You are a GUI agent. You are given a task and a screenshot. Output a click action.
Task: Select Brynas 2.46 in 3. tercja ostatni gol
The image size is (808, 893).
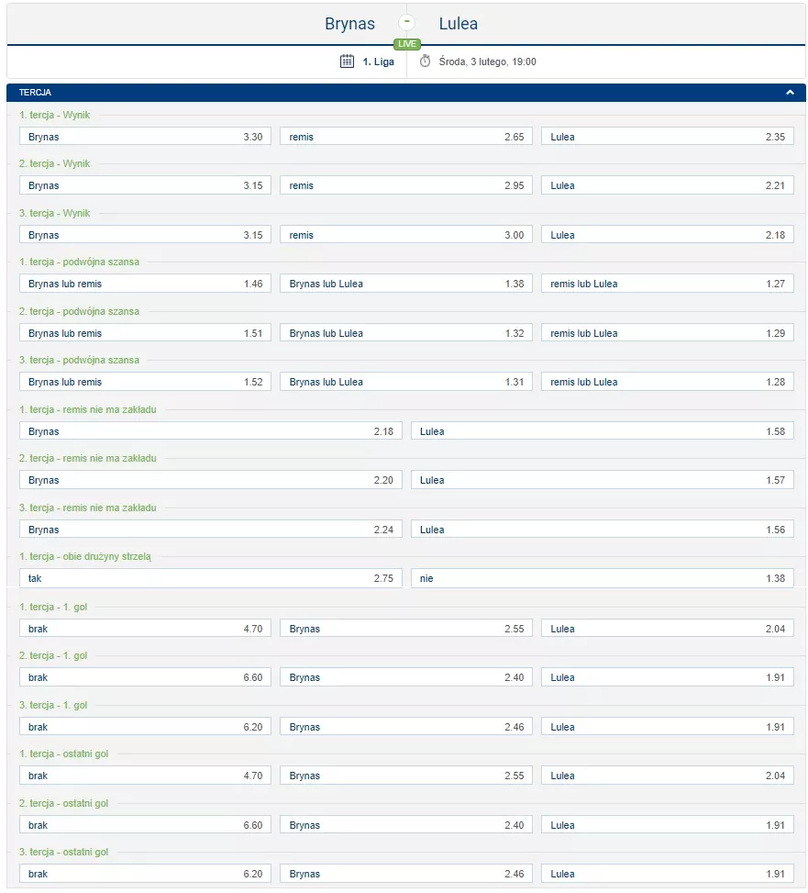(406, 874)
